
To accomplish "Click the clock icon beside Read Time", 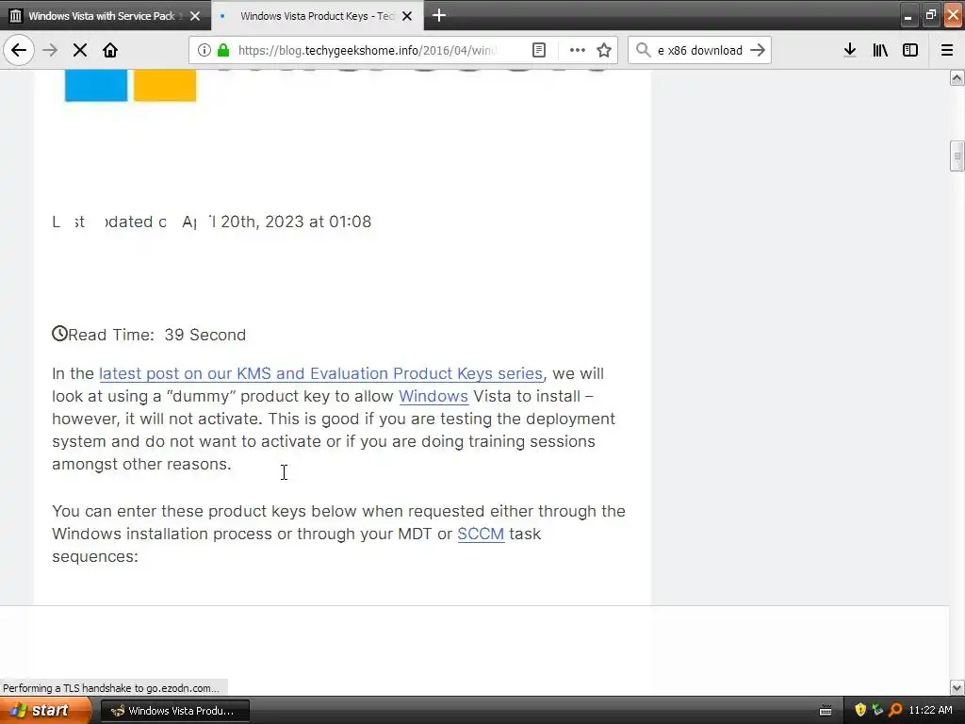I will [59, 334].
